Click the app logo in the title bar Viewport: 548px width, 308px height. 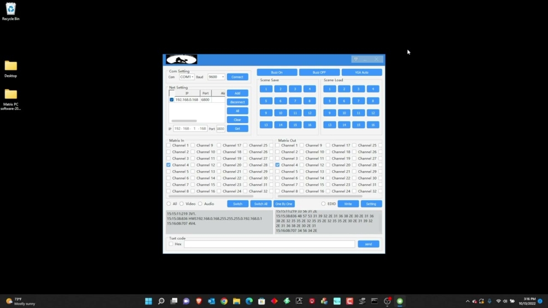point(182,60)
